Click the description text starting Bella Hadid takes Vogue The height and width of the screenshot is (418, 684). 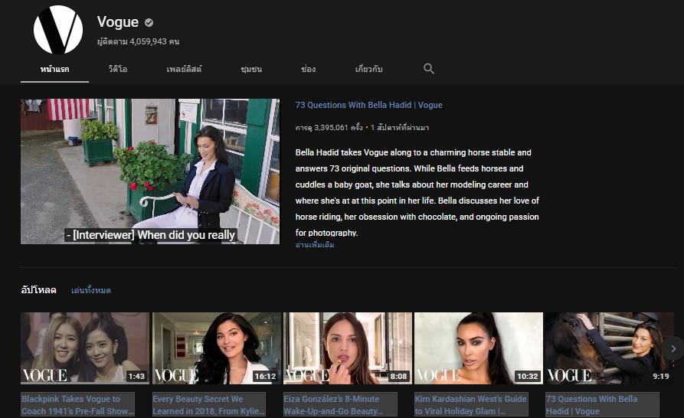[417, 192]
